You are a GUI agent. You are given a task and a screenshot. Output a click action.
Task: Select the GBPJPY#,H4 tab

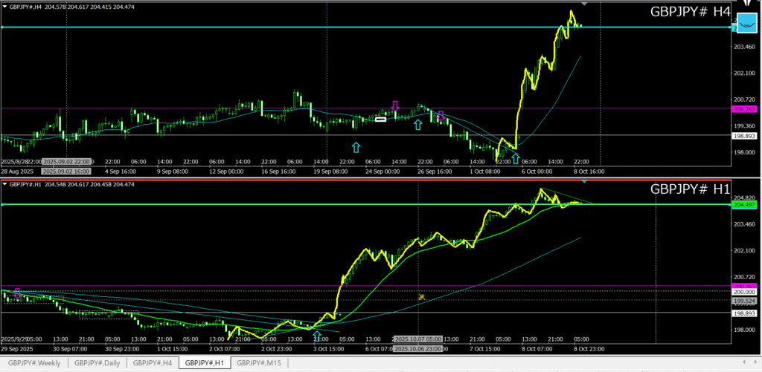pyautogui.click(x=153, y=362)
